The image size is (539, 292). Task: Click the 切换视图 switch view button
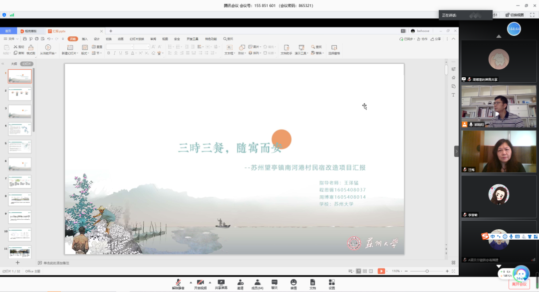pyautogui.click(x=515, y=15)
